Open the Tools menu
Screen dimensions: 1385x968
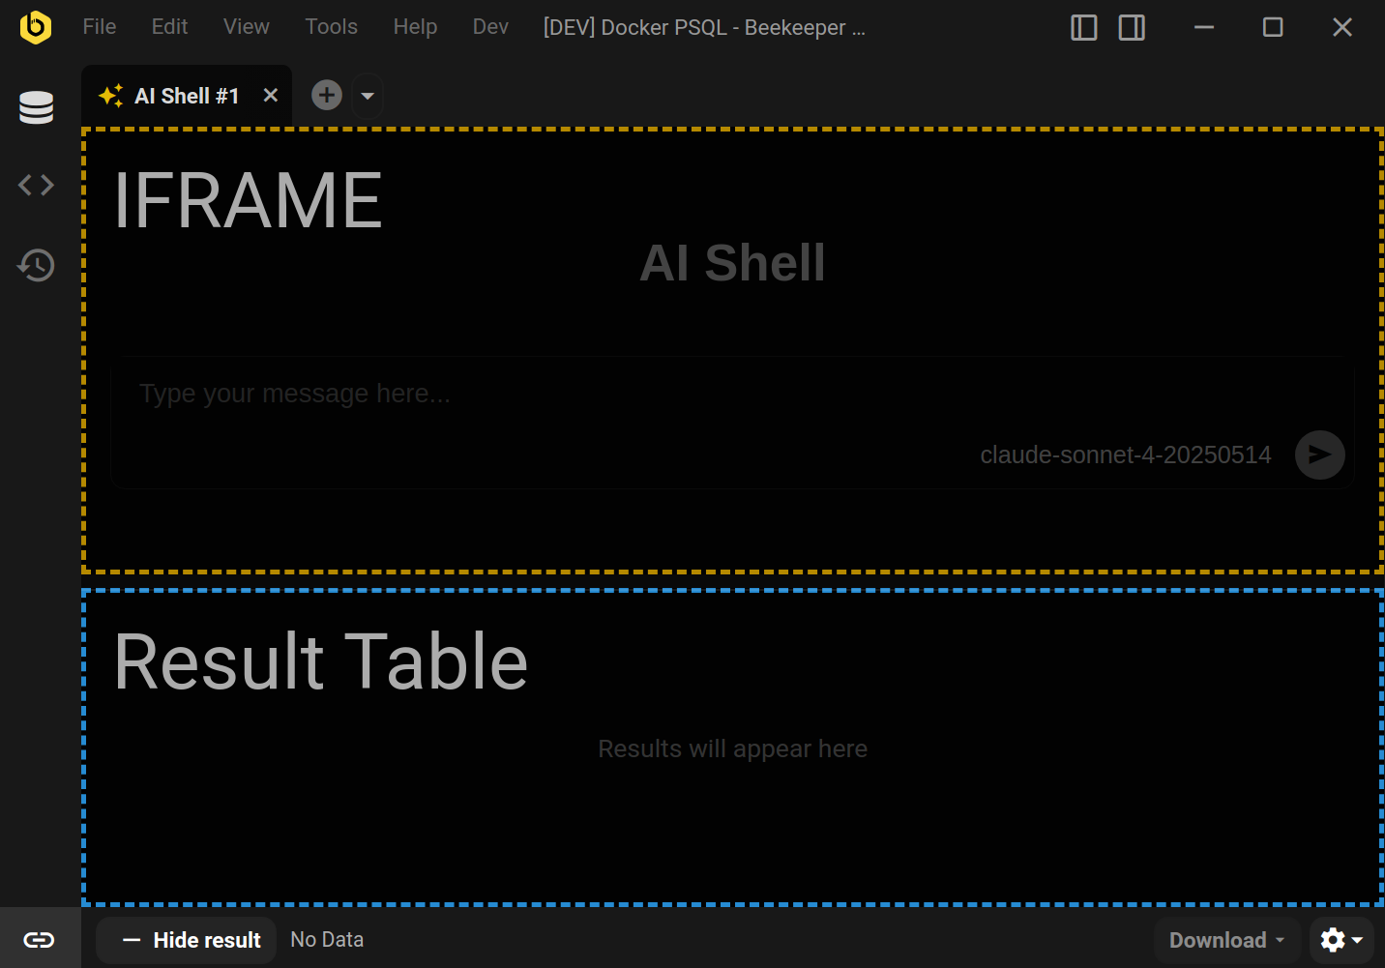pyautogui.click(x=332, y=27)
